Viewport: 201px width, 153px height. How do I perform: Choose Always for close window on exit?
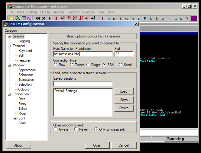[55, 129]
